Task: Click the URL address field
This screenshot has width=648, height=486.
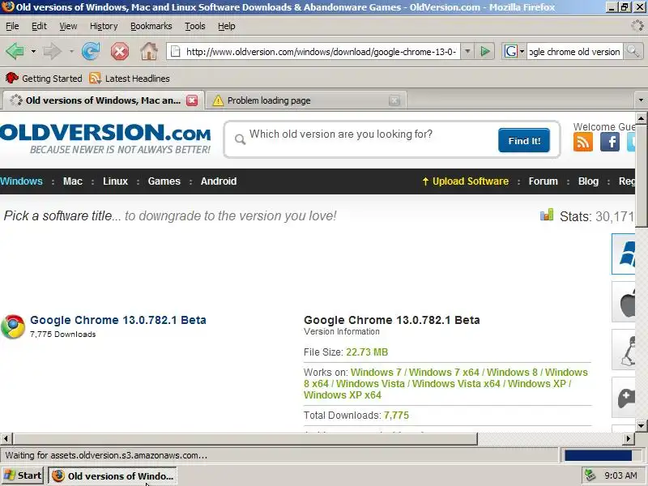Action: 321,52
